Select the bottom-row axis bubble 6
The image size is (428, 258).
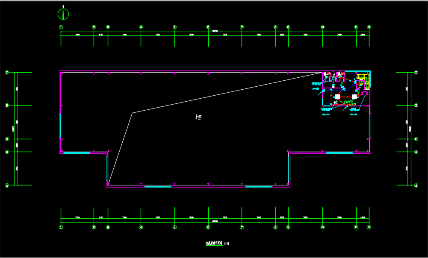point(208,227)
